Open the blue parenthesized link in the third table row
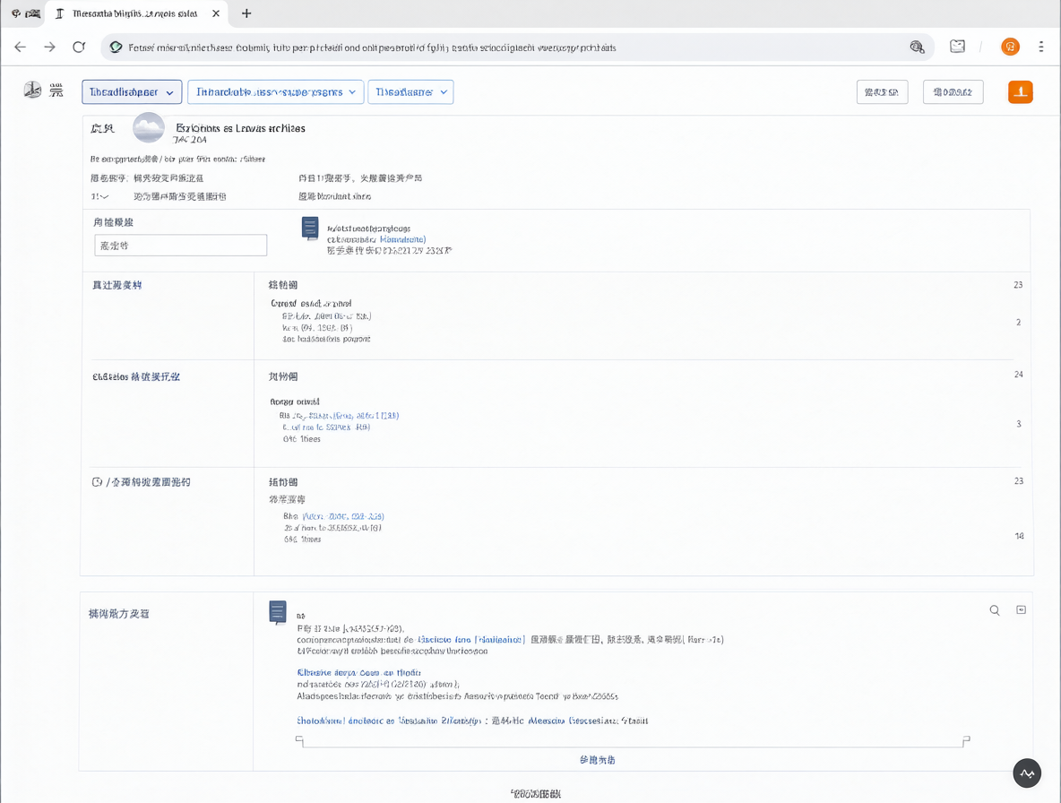The image size is (1061, 803). (x=343, y=516)
